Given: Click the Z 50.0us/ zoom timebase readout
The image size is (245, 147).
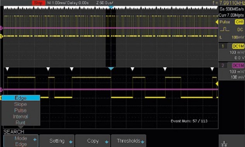Looking at the screenshot, I should [x=105, y=3].
